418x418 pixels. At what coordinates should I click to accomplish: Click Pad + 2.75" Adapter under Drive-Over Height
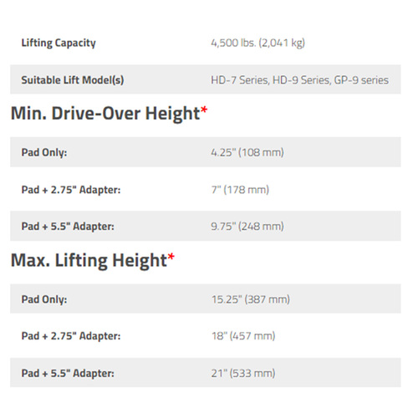click(x=71, y=190)
